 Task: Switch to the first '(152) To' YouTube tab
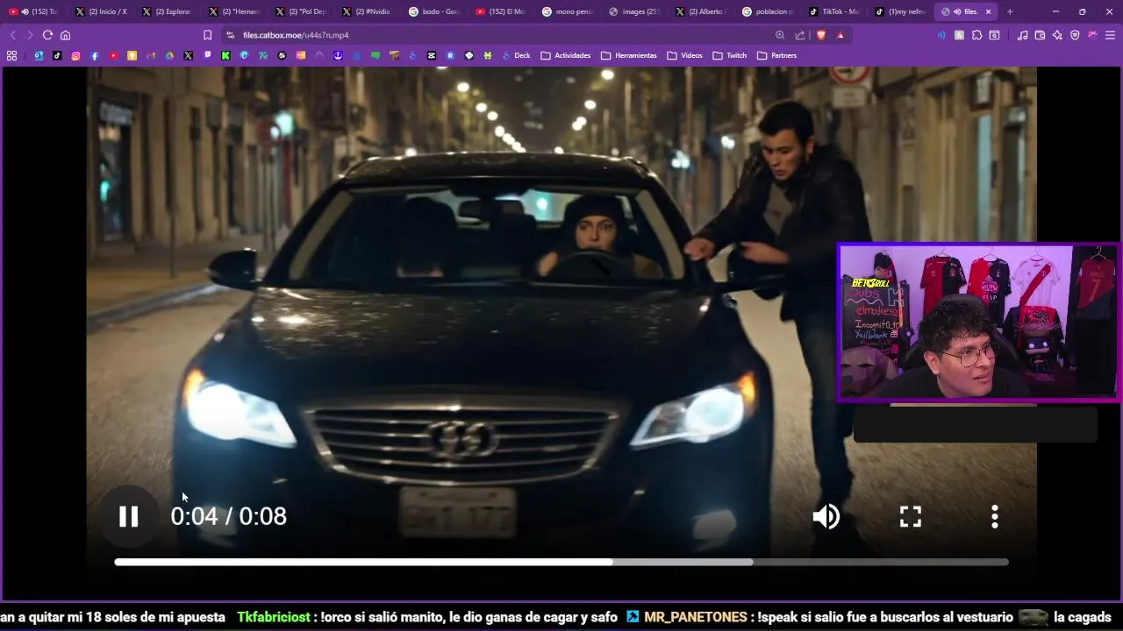[34, 11]
